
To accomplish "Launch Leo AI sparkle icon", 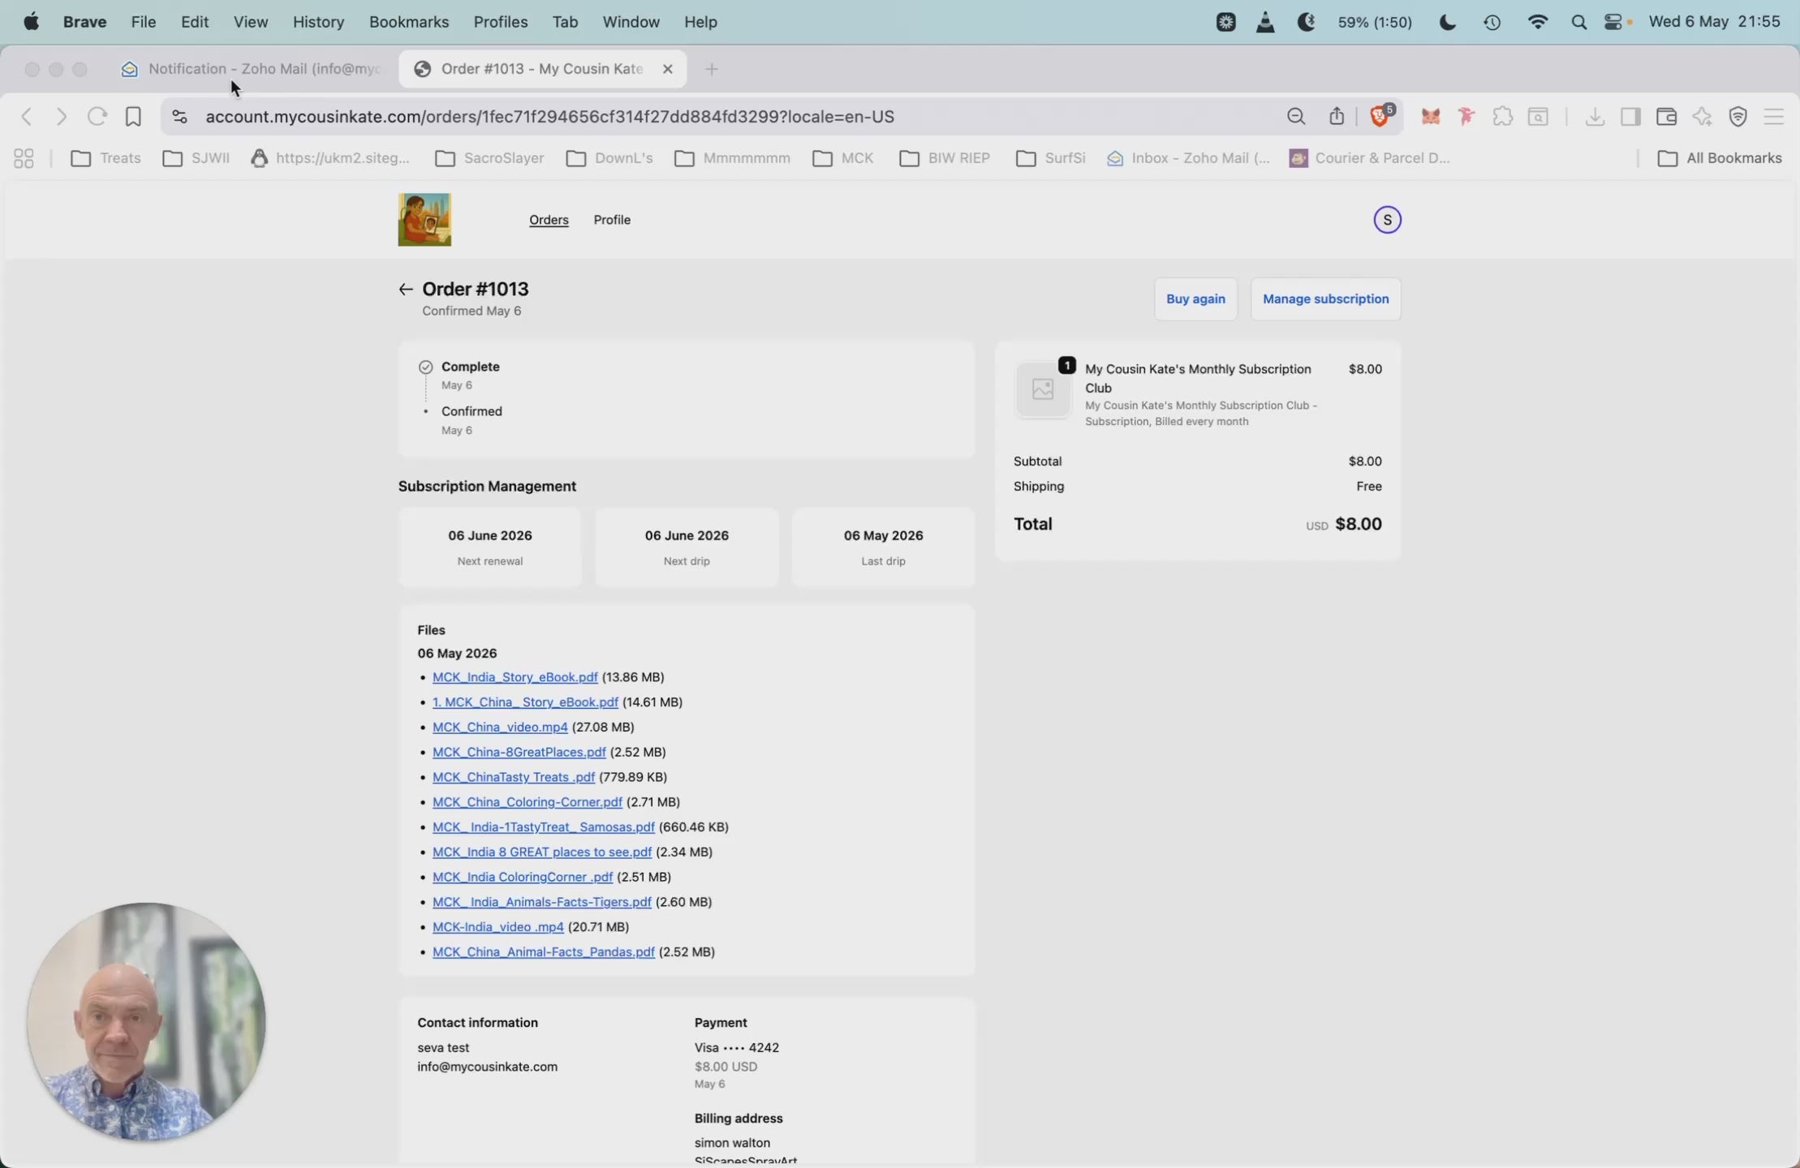I will click(1702, 117).
